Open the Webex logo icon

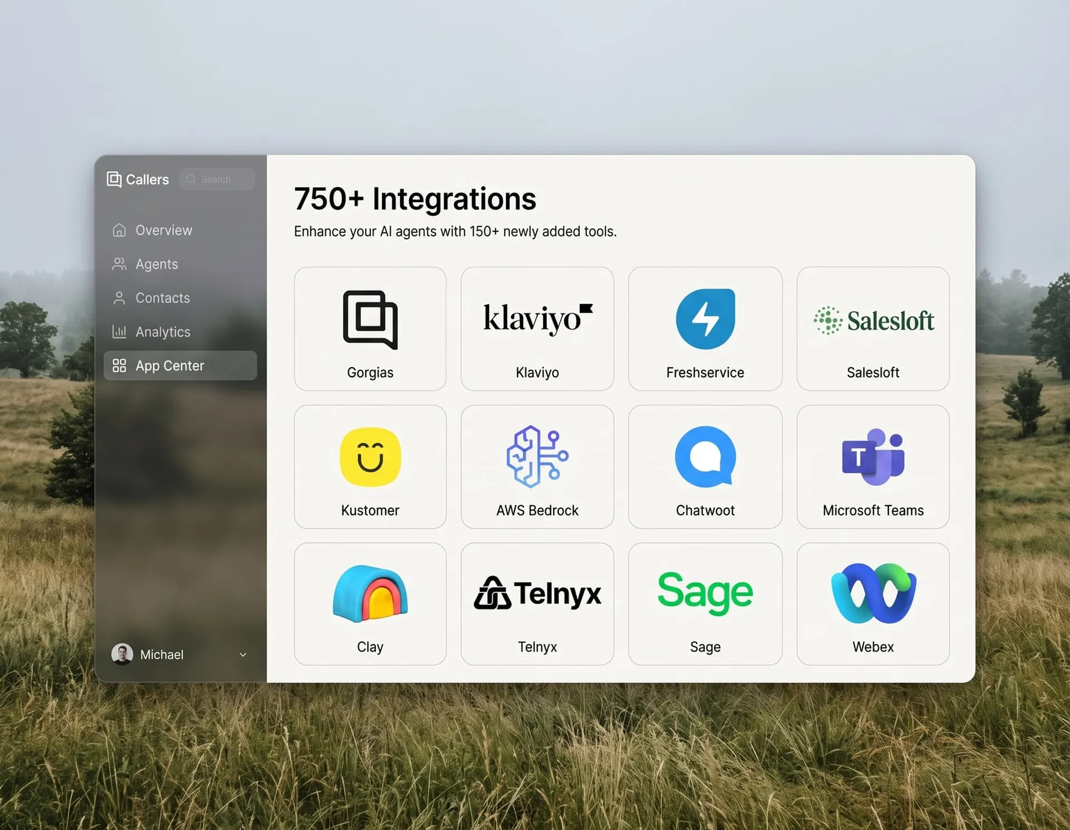point(873,593)
